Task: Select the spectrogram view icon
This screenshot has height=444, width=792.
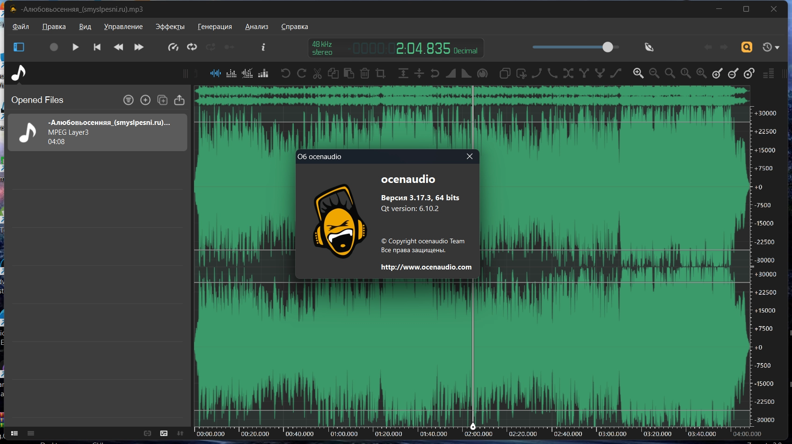Action: 231,73
